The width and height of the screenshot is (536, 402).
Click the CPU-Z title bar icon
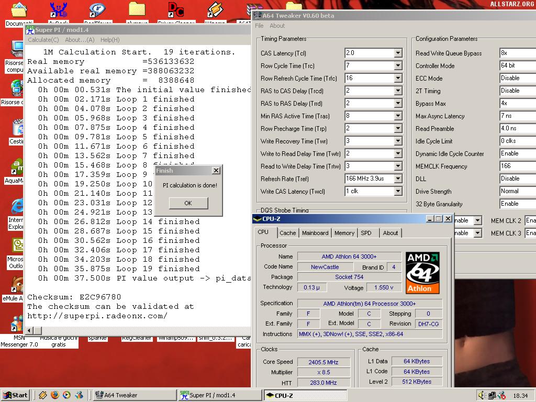click(x=256, y=219)
